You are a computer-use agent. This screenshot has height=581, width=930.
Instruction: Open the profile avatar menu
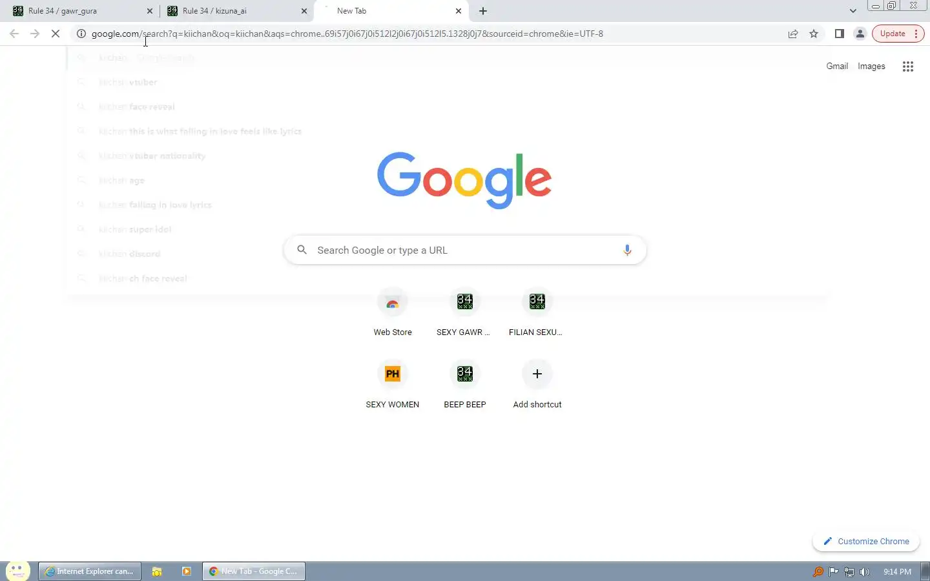[x=860, y=34]
